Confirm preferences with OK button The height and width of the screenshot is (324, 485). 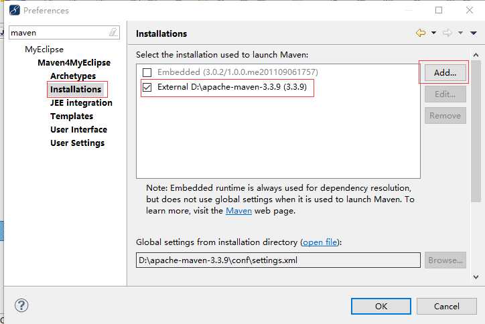pos(381,306)
